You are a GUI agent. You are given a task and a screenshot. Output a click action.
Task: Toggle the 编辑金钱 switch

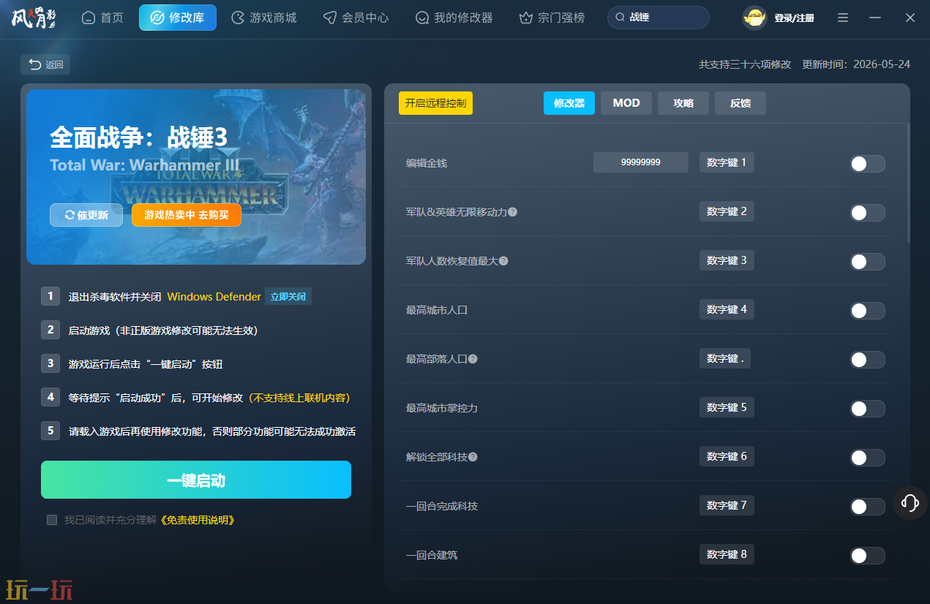coord(867,164)
